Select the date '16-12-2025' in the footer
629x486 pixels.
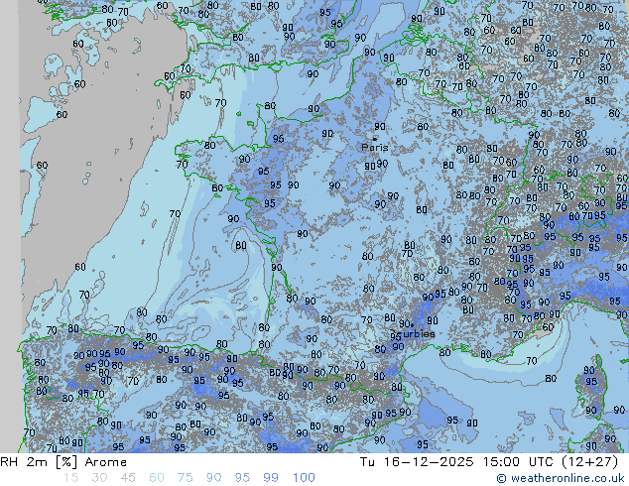pos(429,462)
